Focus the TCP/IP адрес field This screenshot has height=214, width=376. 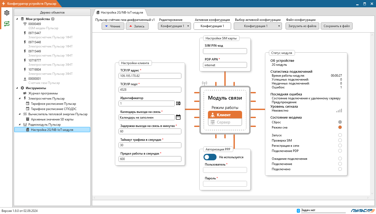click(150, 76)
